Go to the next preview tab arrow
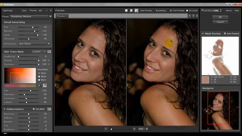Viewport: 242px width, 136px height. pos(193,16)
